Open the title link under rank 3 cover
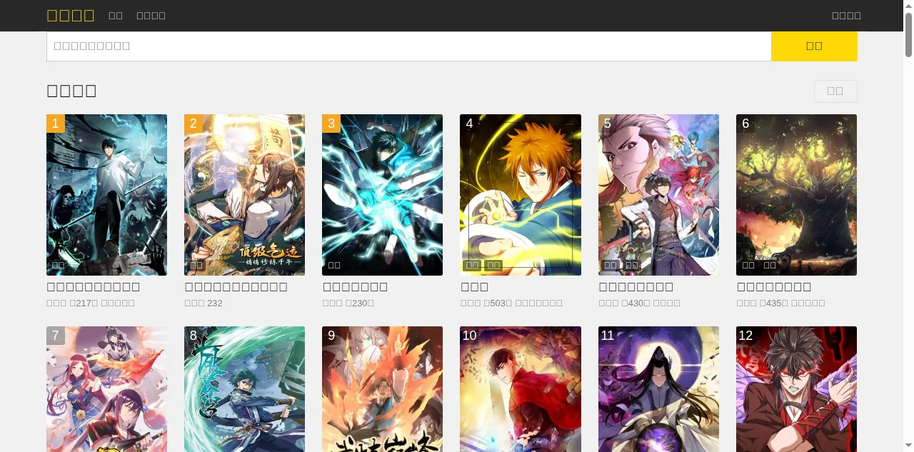The image size is (914, 452). click(355, 287)
